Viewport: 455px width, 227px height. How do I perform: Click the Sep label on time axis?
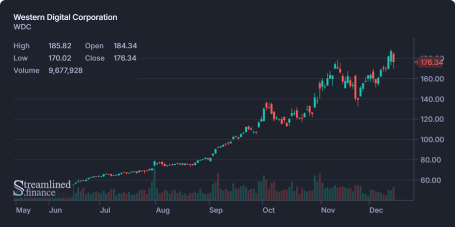[x=215, y=210]
